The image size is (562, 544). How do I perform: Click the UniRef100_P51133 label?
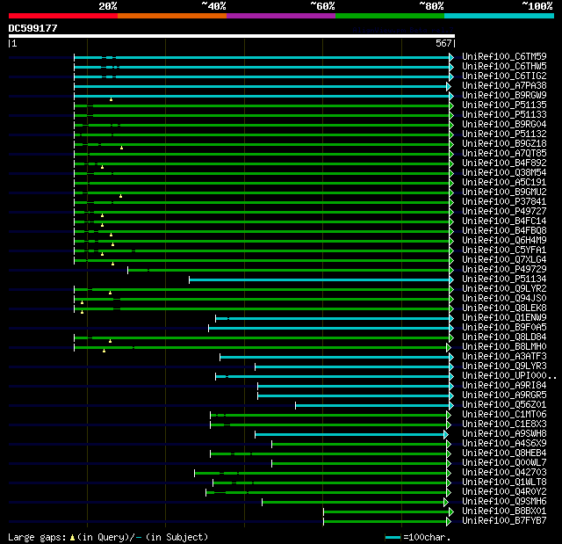tap(504, 115)
